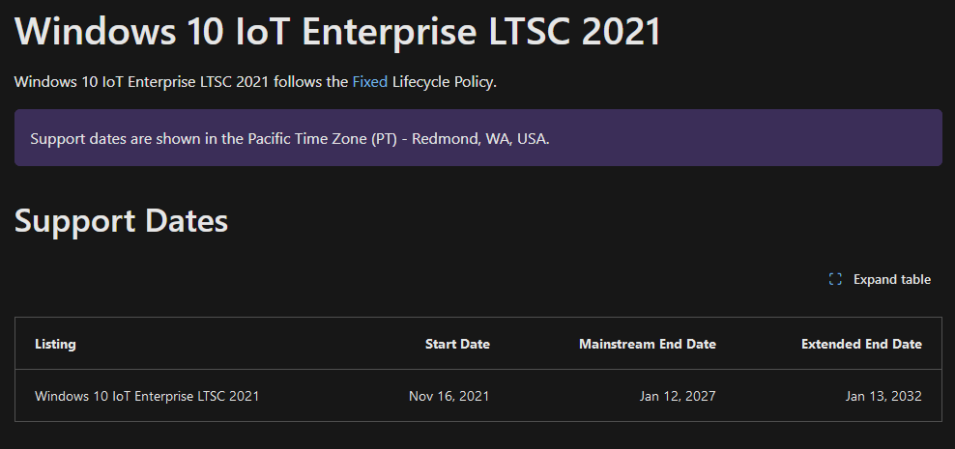Screen dimensions: 955x449
Task: Click the Support Dates heading
Action: pos(121,220)
